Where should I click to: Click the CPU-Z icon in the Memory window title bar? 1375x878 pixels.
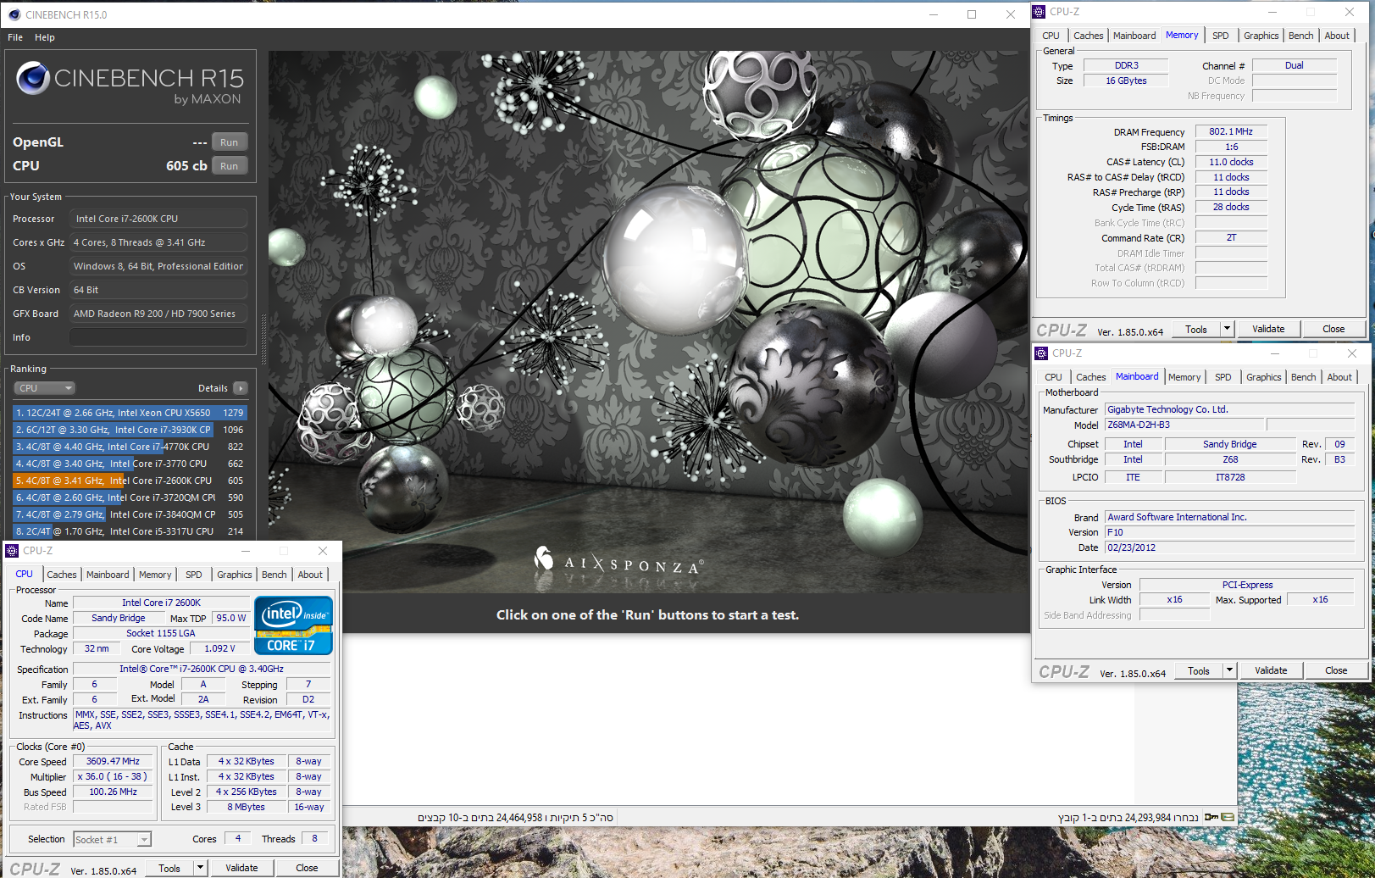coord(1040,12)
